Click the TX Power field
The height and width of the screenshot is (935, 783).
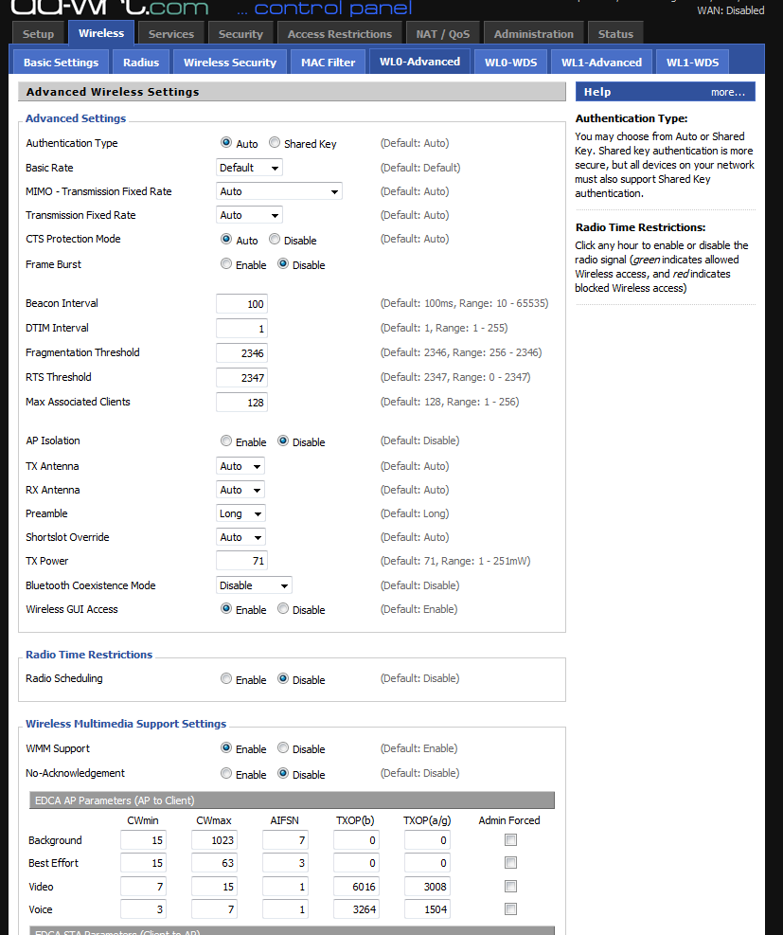(x=242, y=561)
